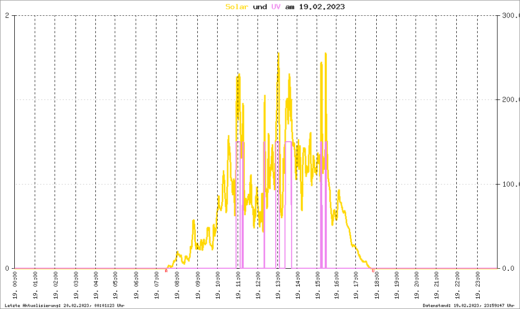
Task: Click the solar peak near 11:00
Action: (x=239, y=75)
